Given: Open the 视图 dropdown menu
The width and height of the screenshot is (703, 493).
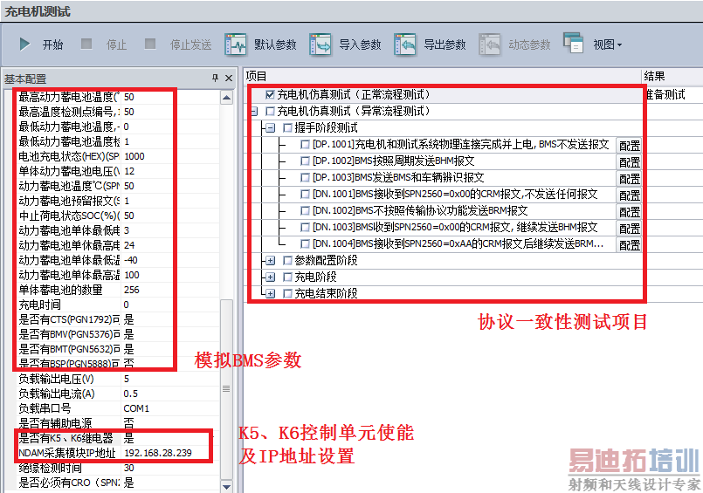Looking at the screenshot, I should (620, 45).
